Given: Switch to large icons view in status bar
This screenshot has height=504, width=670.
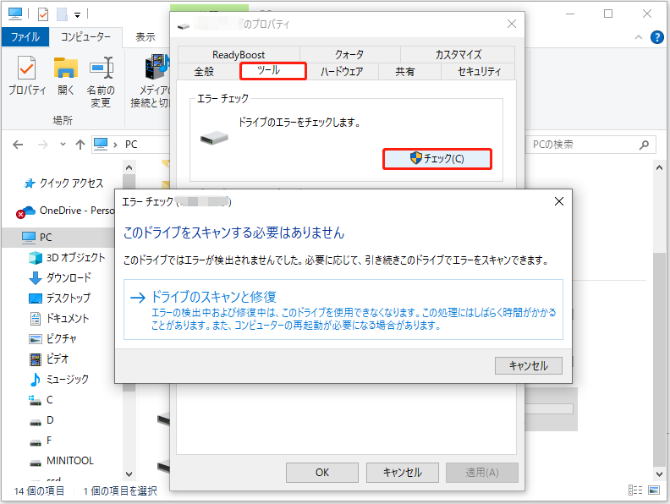Looking at the screenshot, I should tap(654, 490).
